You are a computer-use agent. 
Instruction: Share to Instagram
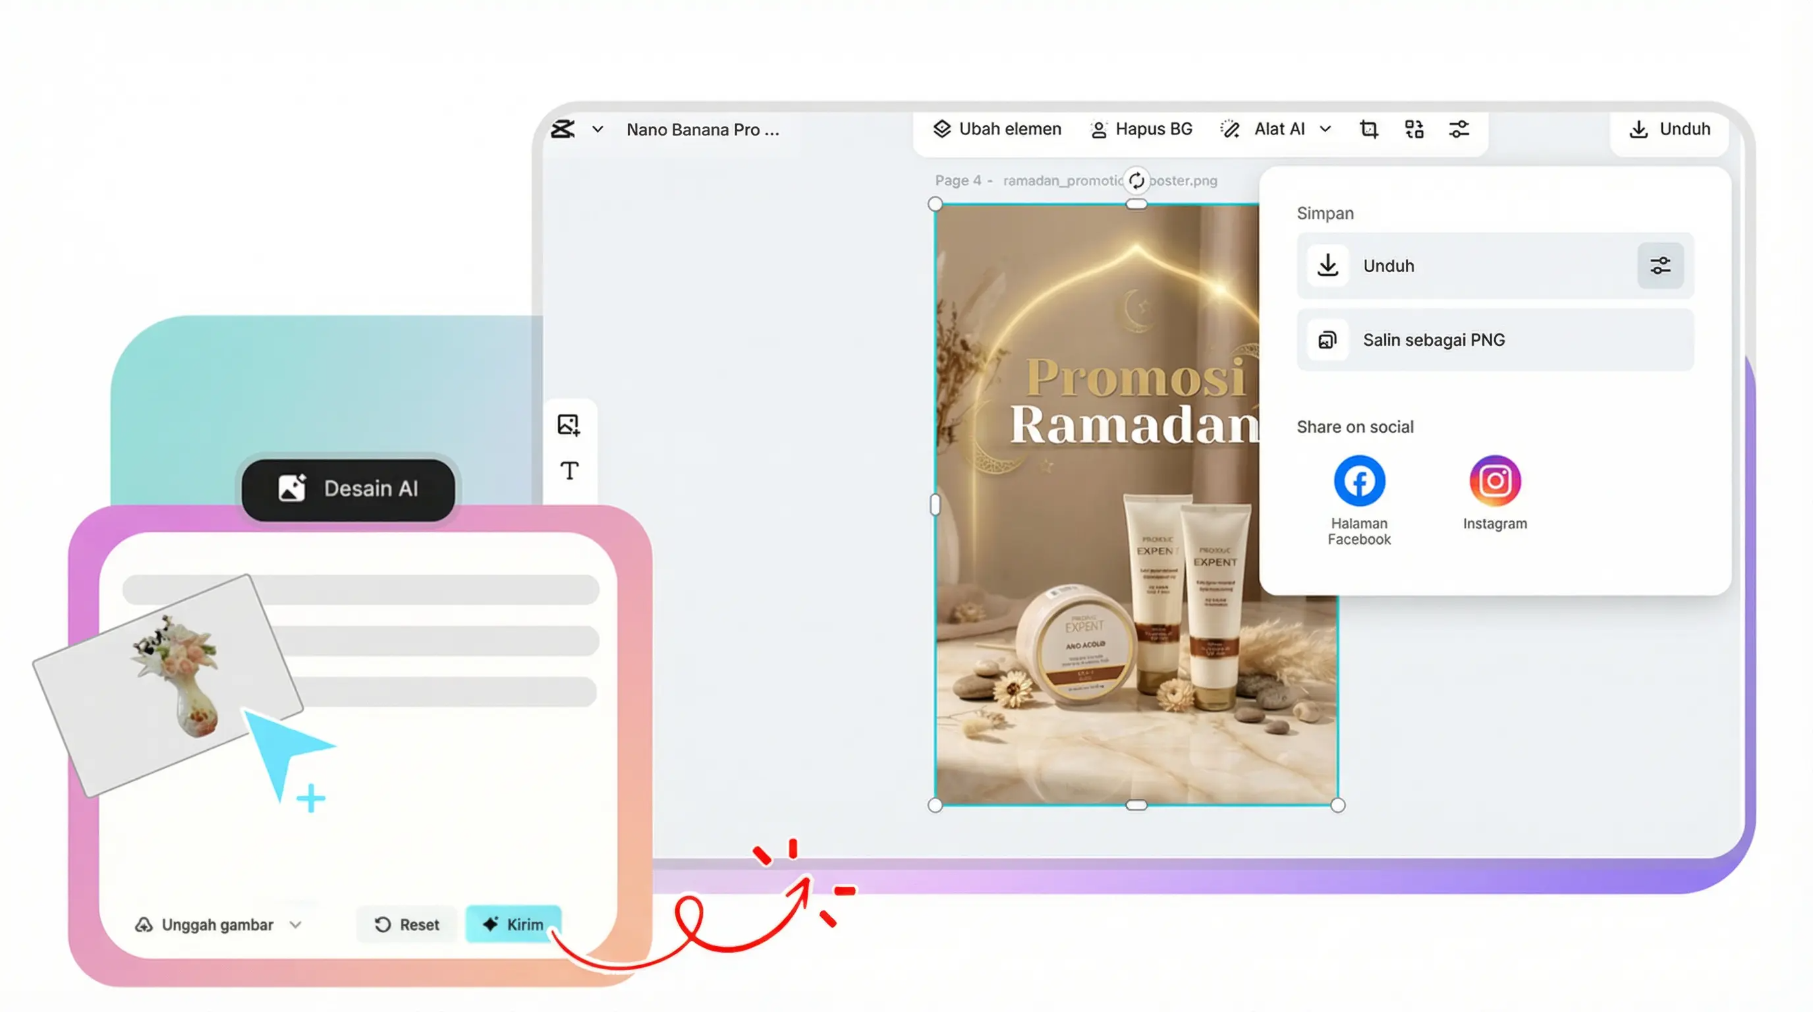click(1494, 482)
